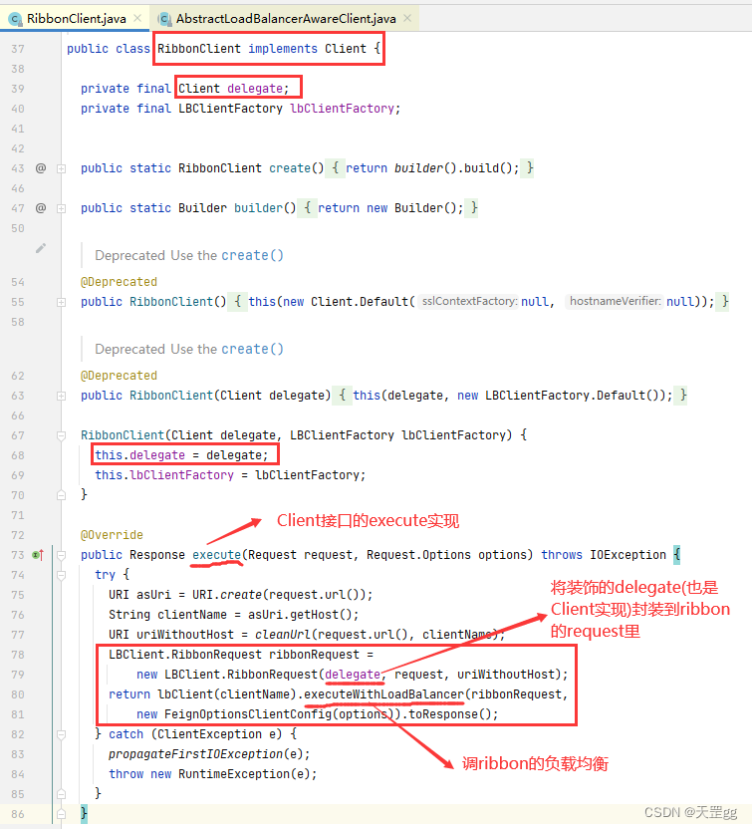Collapse the try block at line 74
The image size is (752, 829).
click(x=62, y=575)
